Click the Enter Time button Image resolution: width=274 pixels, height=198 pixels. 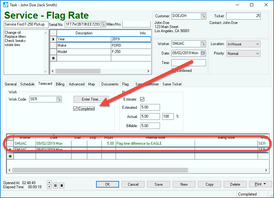tap(91, 99)
